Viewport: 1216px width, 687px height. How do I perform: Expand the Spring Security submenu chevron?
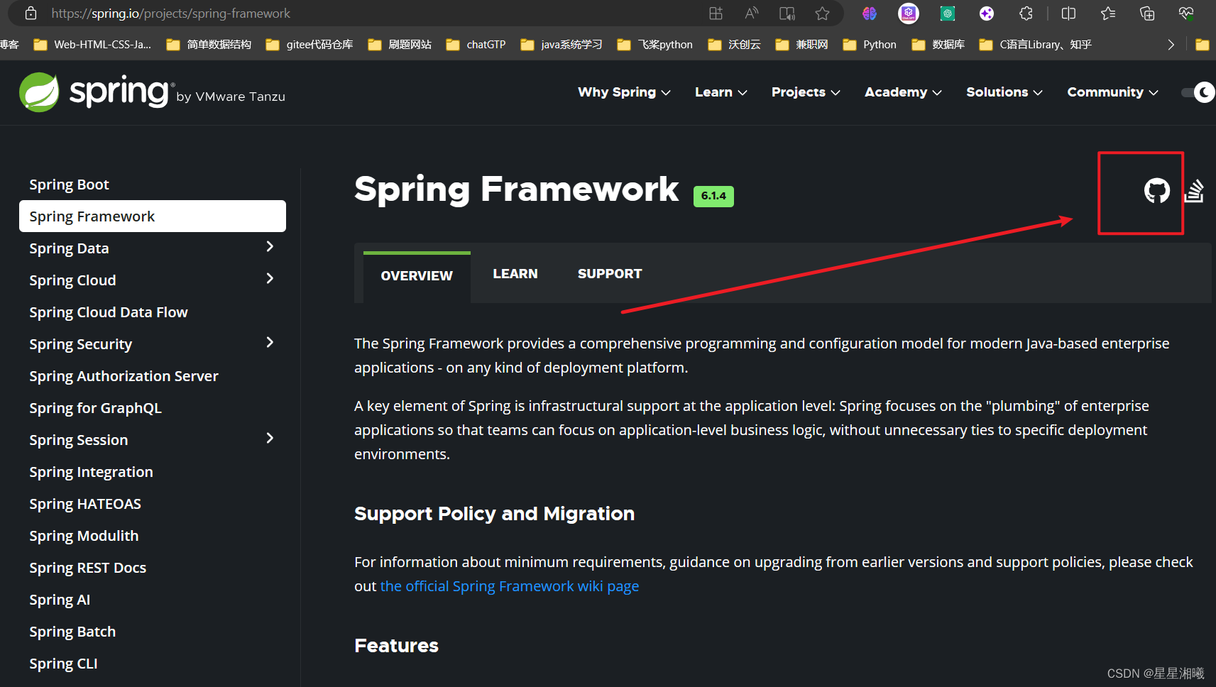tap(270, 342)
